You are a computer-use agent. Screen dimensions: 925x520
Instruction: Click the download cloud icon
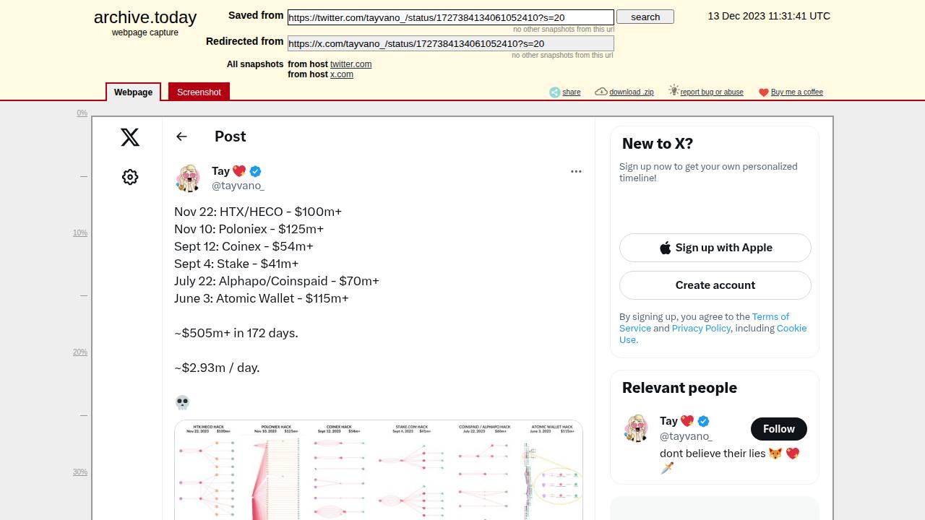[x=601, y=92]
